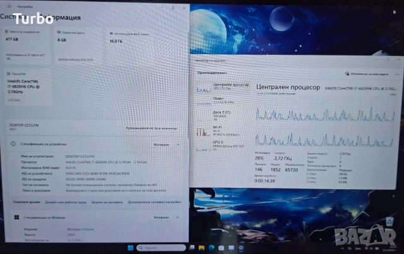Select the product ID value 00326-10000
Image resolution: width=404 pixels, height=254 pixels.
pos(86,179)
